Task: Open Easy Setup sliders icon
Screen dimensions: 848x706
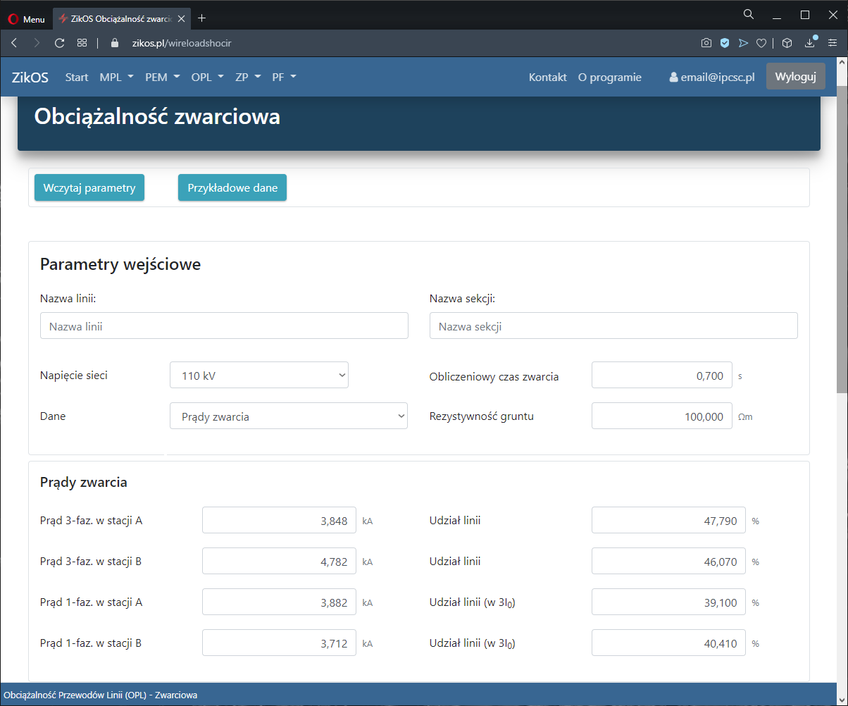Action: pyautogui.click(x=833, y=43)
